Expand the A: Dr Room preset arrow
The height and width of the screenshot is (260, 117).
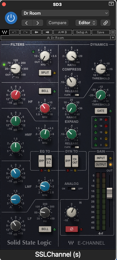point(113,38)
